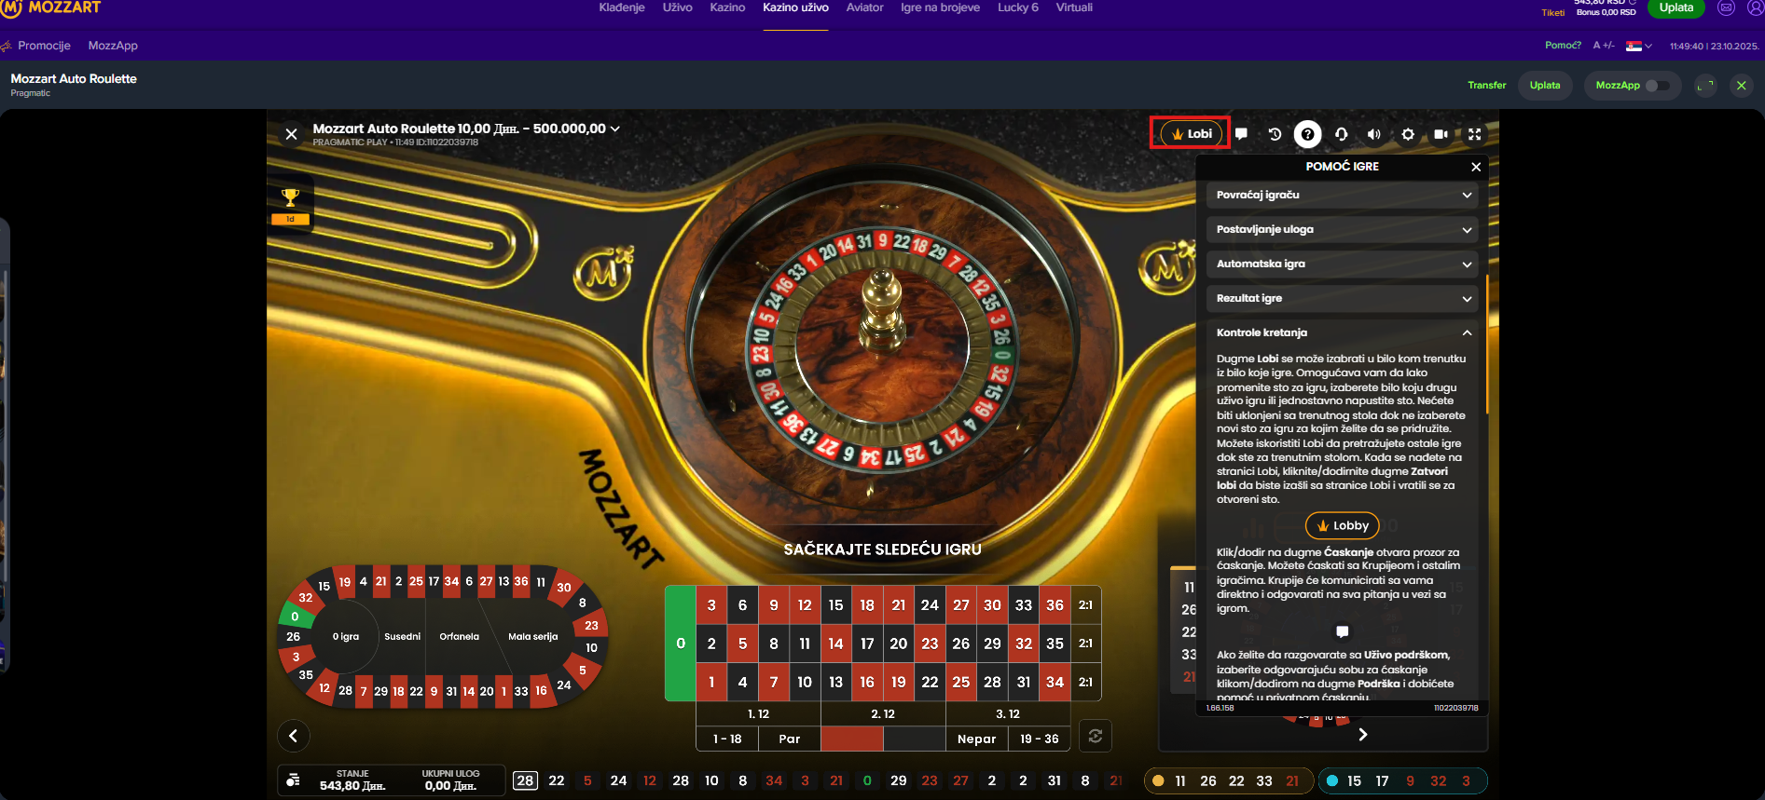The image size is (1765, 800).
Task: Open the game history clock icon
Action: coord(1275,134)
